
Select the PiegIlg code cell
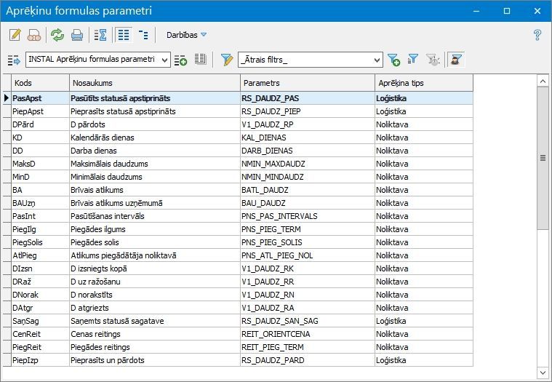coord(41,229)
